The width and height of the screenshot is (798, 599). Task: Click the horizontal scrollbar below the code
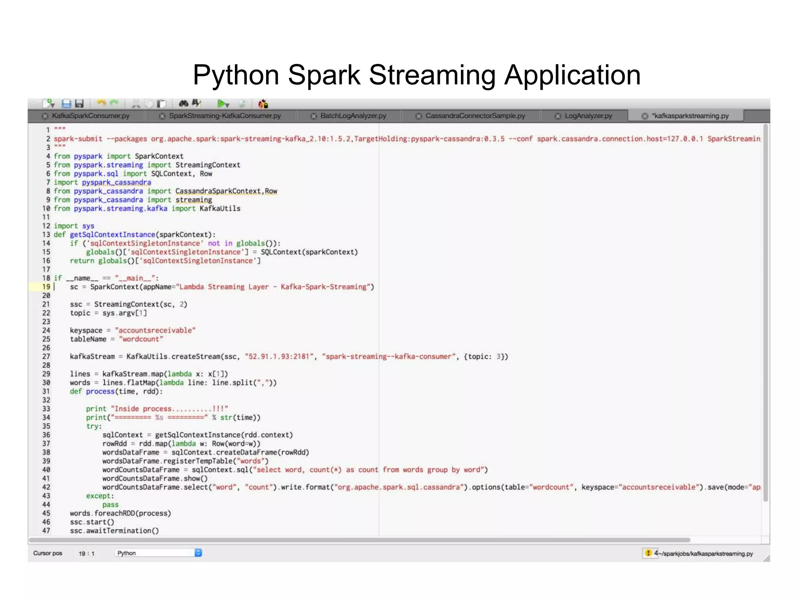359,540
